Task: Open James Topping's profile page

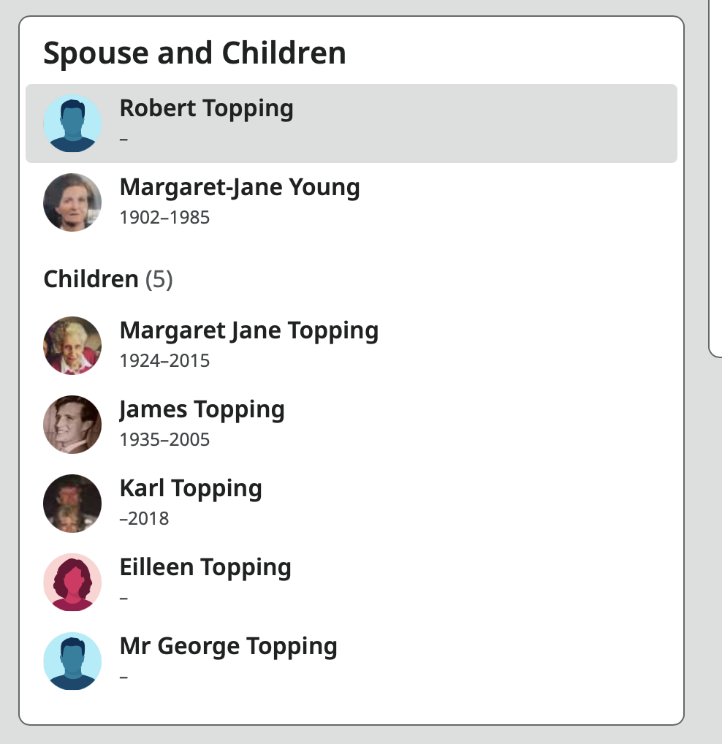Action: coord(202,409)
